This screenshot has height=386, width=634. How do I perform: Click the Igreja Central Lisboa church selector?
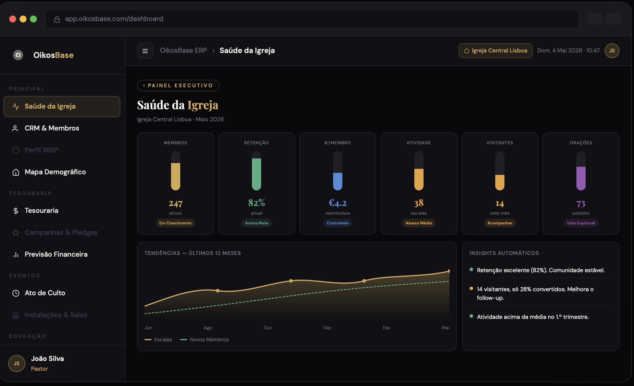(x=496, y=51)
